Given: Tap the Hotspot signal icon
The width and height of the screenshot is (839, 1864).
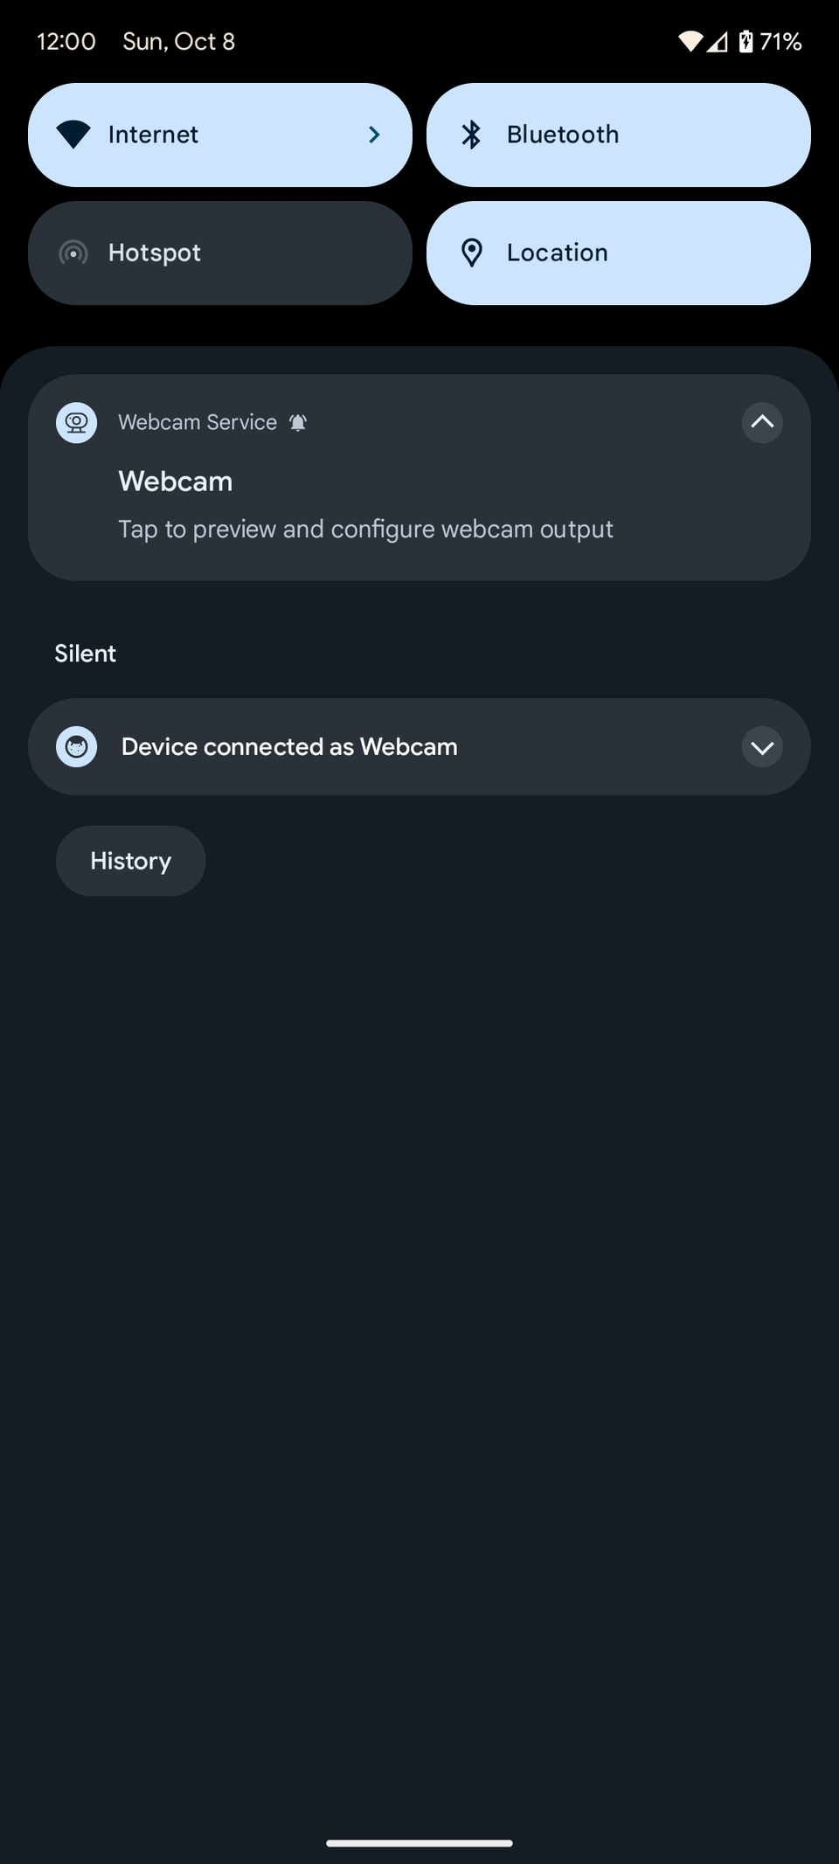Looking at the screenshot, I should click(73, 253).
